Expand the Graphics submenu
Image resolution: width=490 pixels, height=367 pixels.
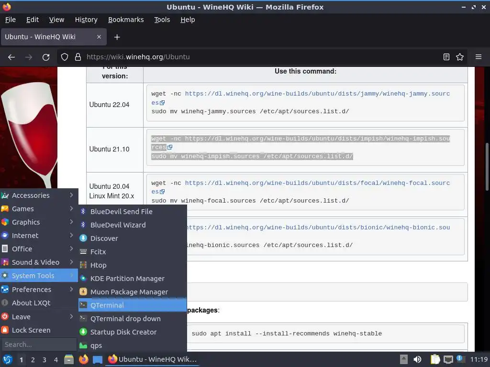[39, 222]
